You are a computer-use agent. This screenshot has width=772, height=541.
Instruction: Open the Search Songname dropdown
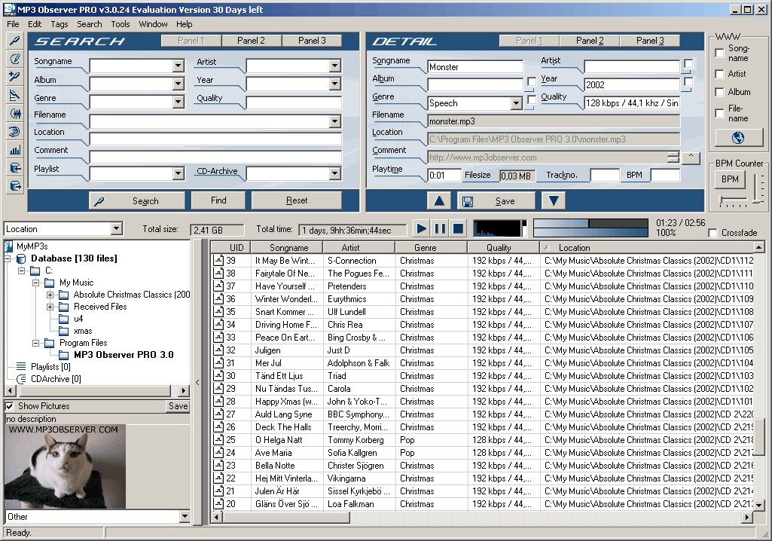click(179, 66)
